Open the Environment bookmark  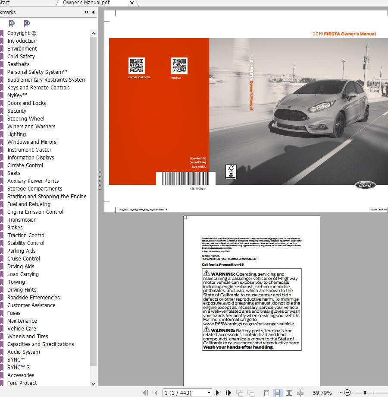coord(22,49)
